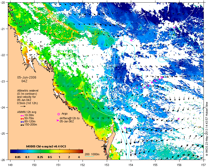The height and width of the screenshot is (167, 209).
Task: Click the Argo float marker near 155.8E, 21S
Action: click(174, 28)
